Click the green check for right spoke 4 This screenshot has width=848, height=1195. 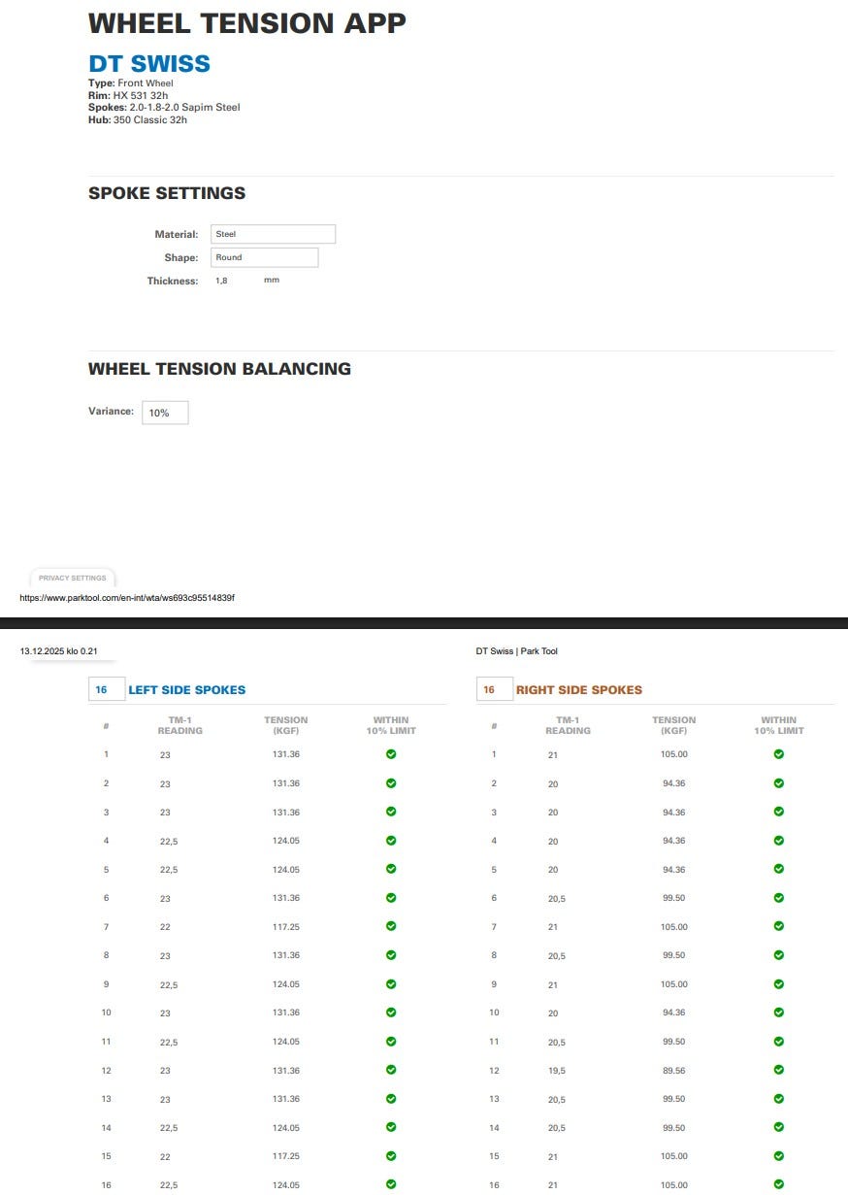(x=779, y=841)
